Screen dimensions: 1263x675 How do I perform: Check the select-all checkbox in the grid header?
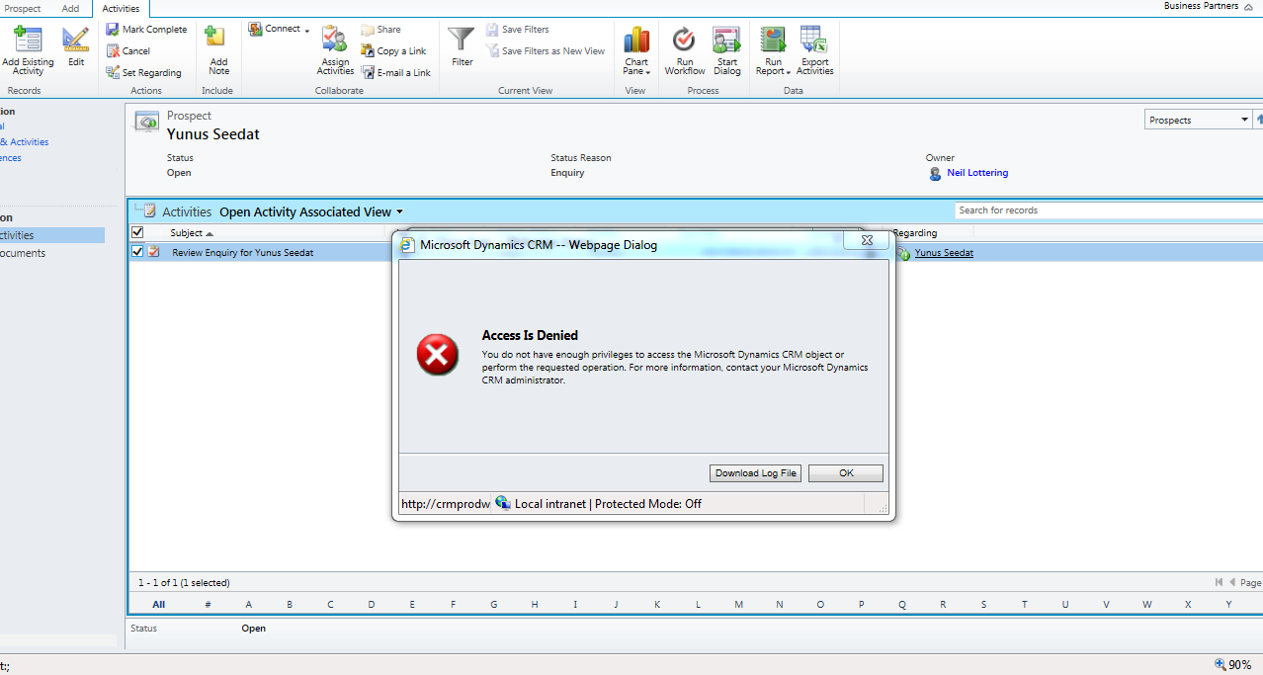135,232
